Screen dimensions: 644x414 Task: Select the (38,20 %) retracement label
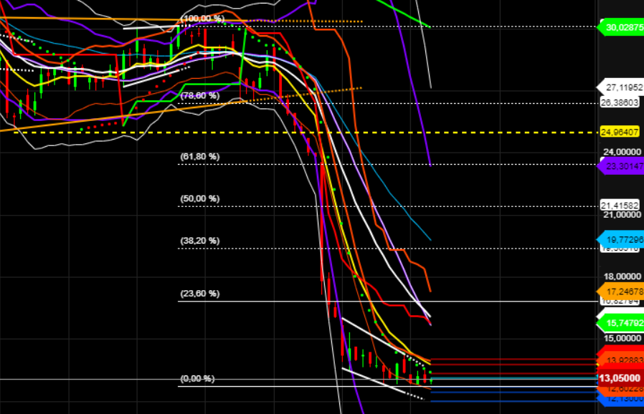200,241
